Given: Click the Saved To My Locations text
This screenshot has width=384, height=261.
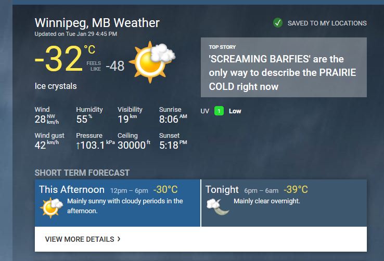Looking at the screenshot, I should tap(327, 23).
